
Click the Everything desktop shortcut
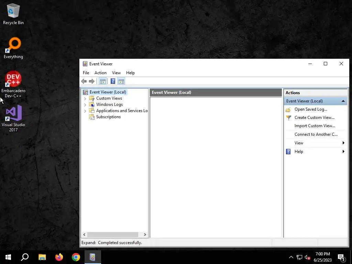click(x=13, y=48)
